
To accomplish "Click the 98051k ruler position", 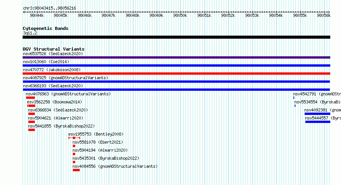I will (204, 15).
